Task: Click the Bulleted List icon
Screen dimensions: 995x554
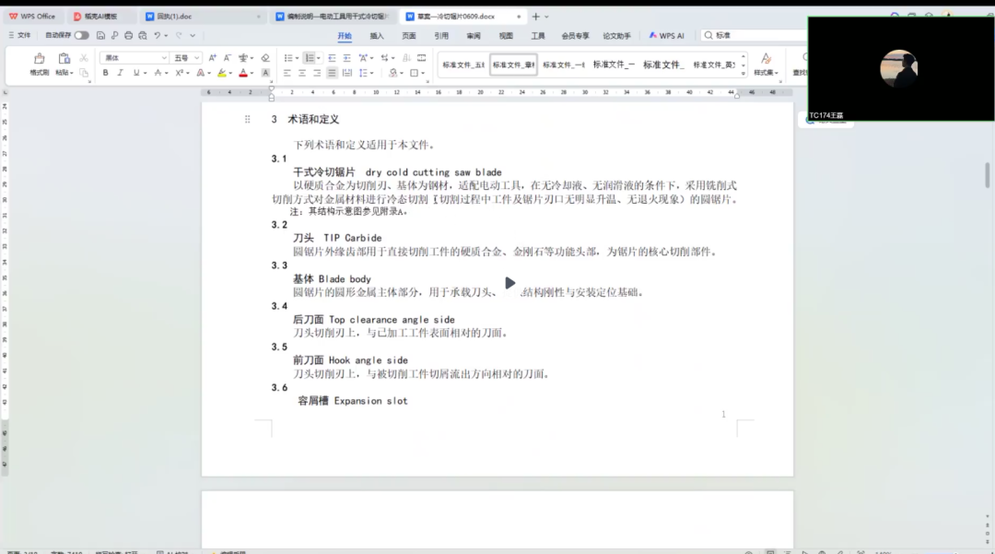Action: [288, 58]
